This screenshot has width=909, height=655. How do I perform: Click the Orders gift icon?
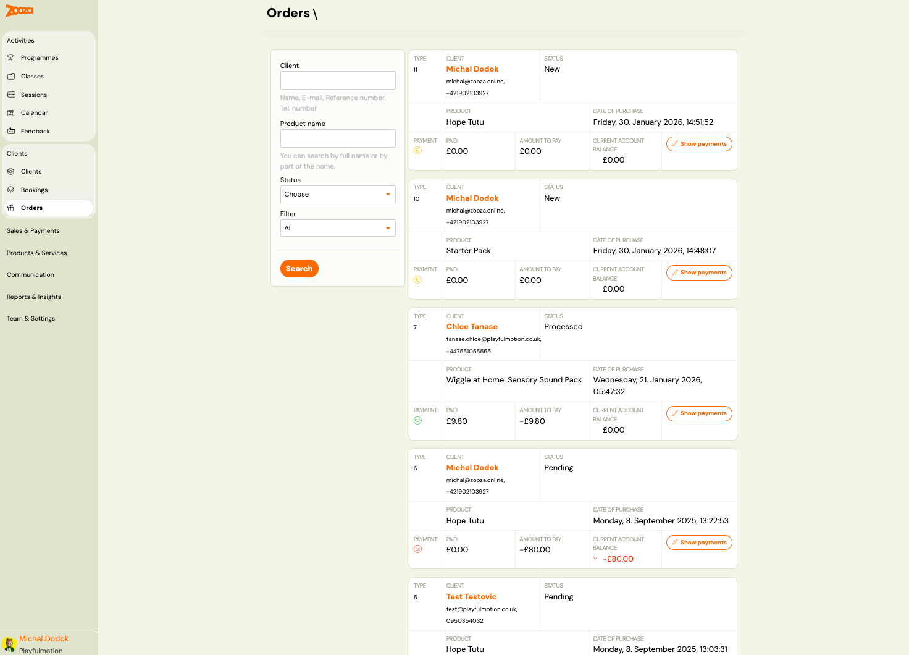click(10, 208)
